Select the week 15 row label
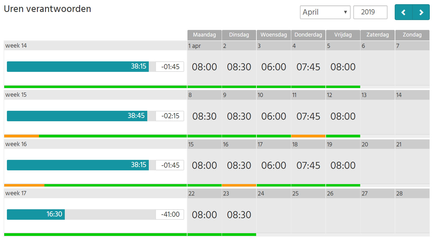 pos(95,95)
